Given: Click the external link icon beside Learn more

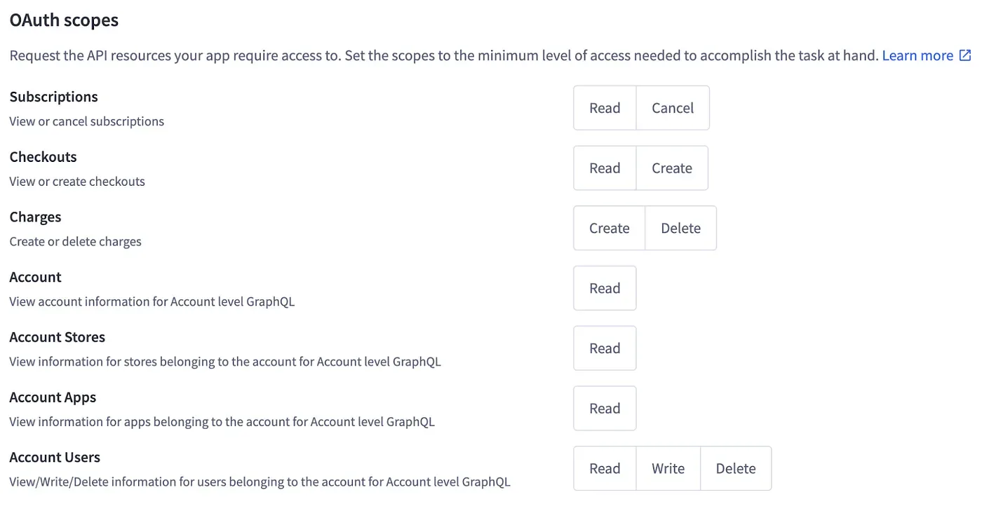Looking at the screenshot, I should (x=965, y=55).
